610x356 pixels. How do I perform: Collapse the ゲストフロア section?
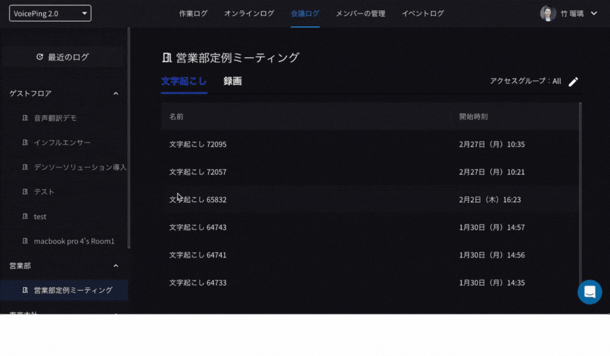tap(116, 93)
